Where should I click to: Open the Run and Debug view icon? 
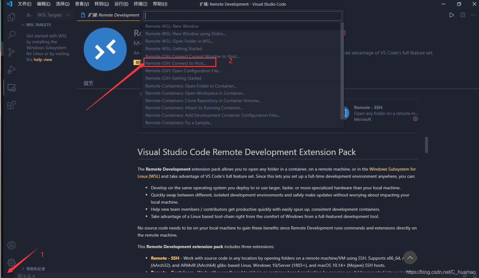pyautogui.click(x=12, y=70)
